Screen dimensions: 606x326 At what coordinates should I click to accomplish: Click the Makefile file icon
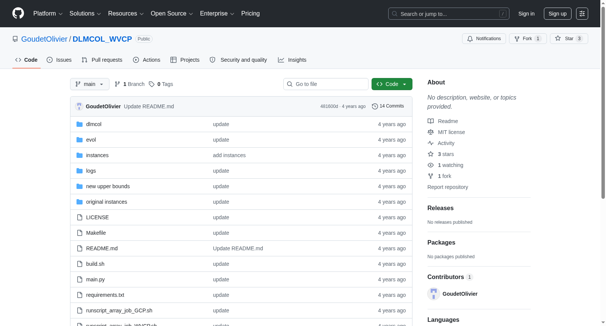[80, 233]
